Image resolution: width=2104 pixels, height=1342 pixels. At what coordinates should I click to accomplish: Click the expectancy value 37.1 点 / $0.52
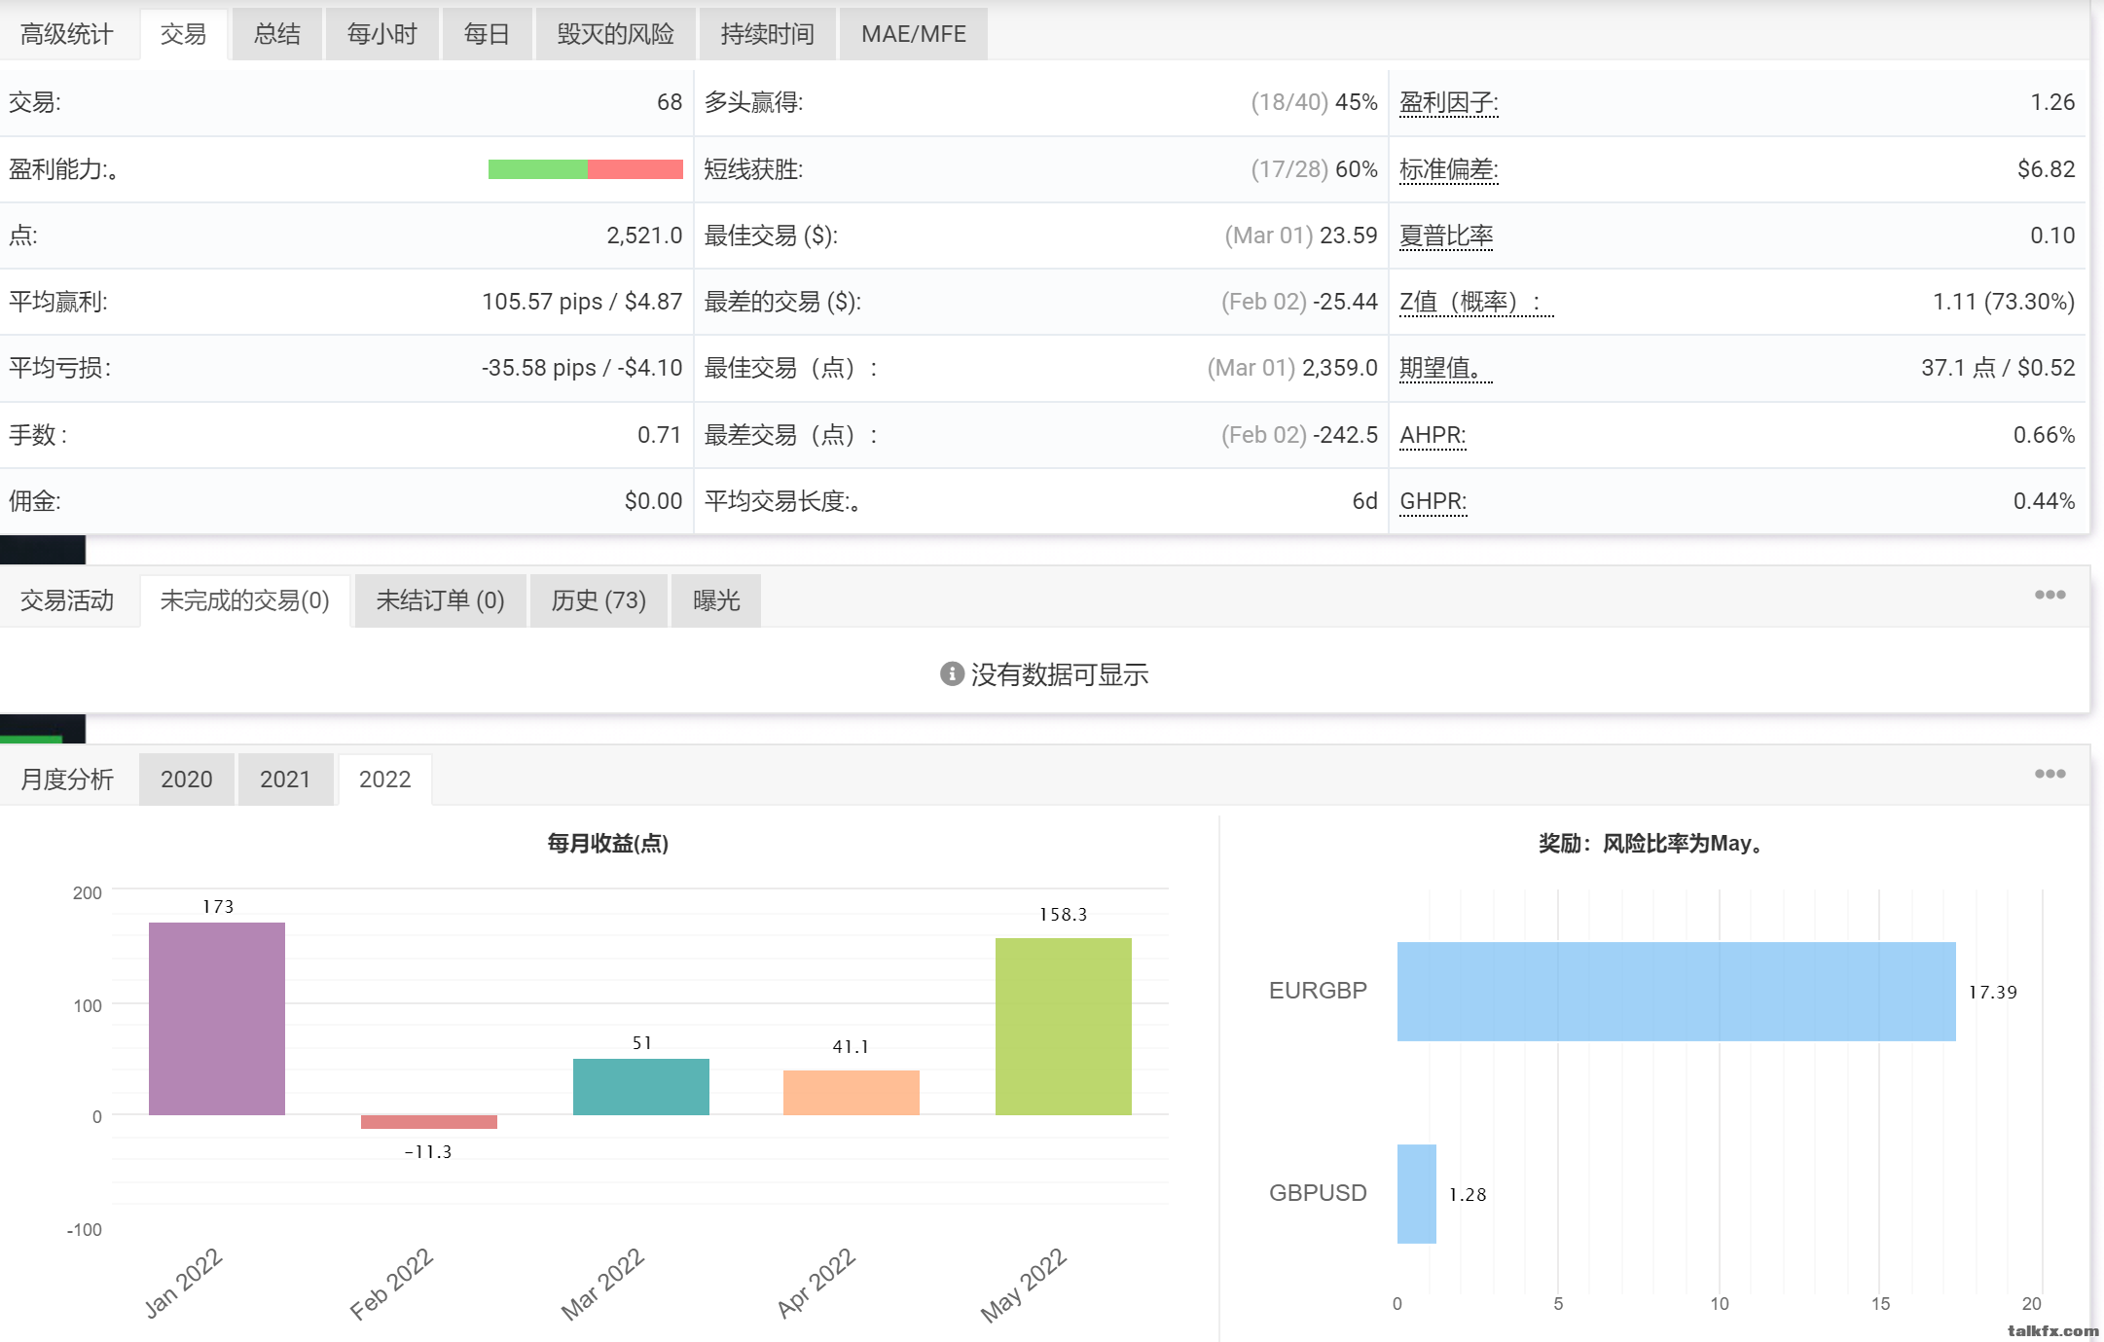tap(1998, 368)
